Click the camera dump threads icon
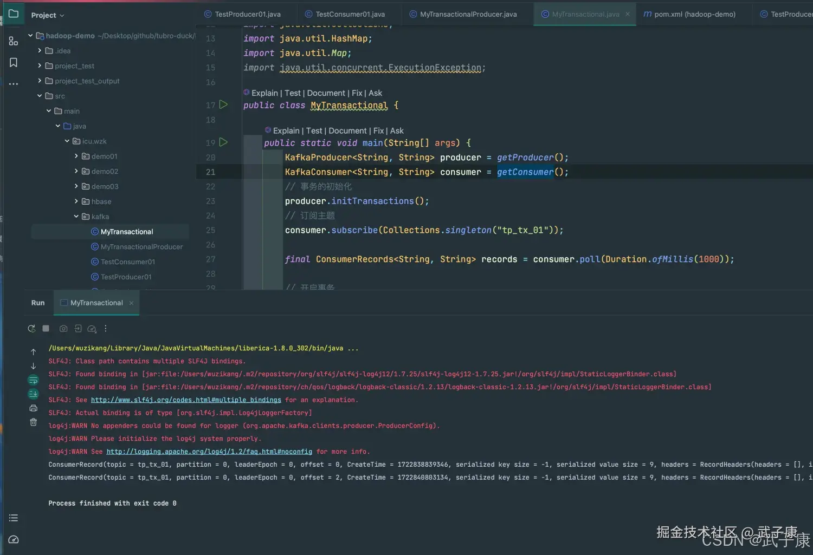 pos(63,328)
